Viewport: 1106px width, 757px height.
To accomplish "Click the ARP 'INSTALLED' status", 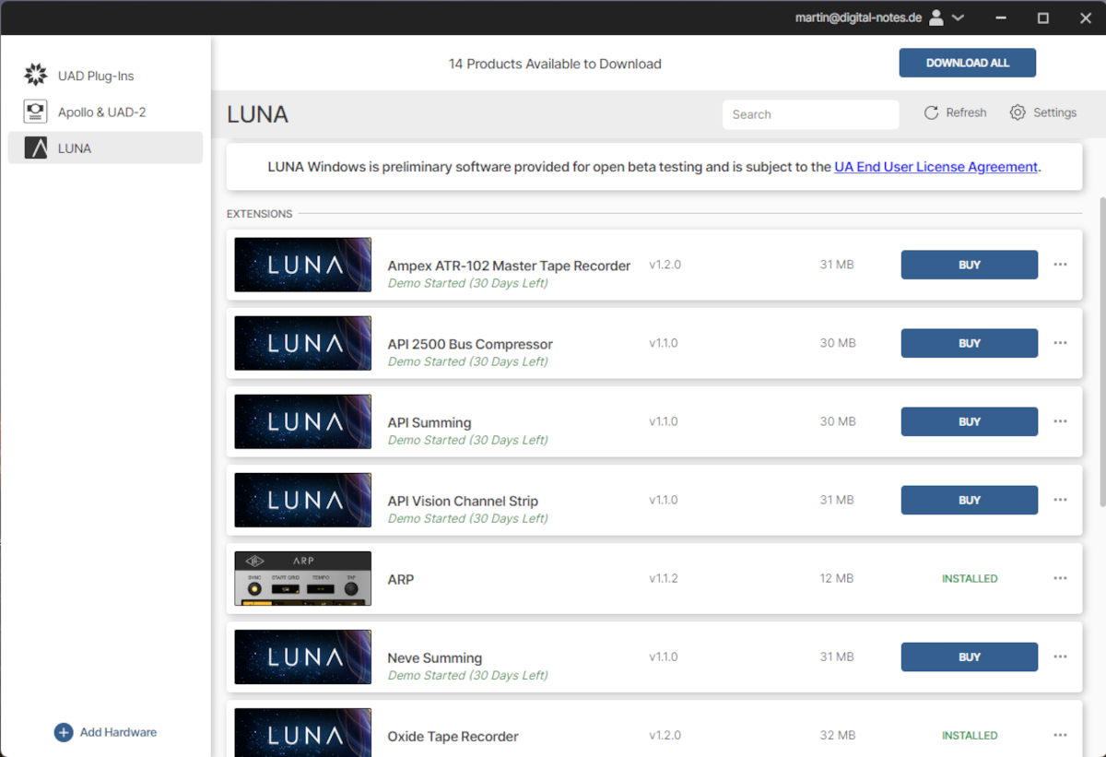I will click(970, 578).
